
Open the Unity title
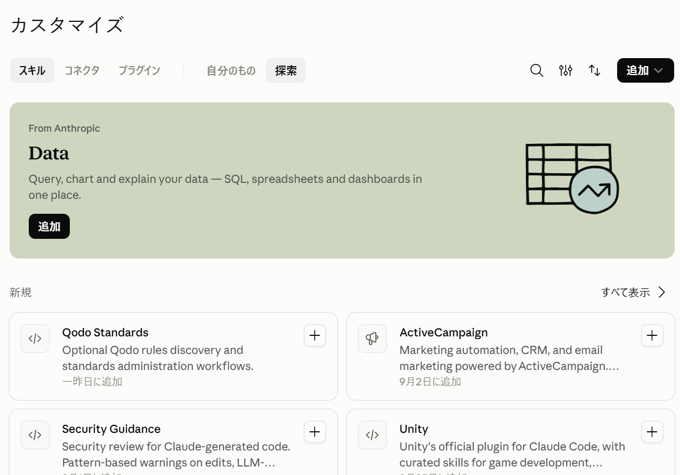click(414, 429)
